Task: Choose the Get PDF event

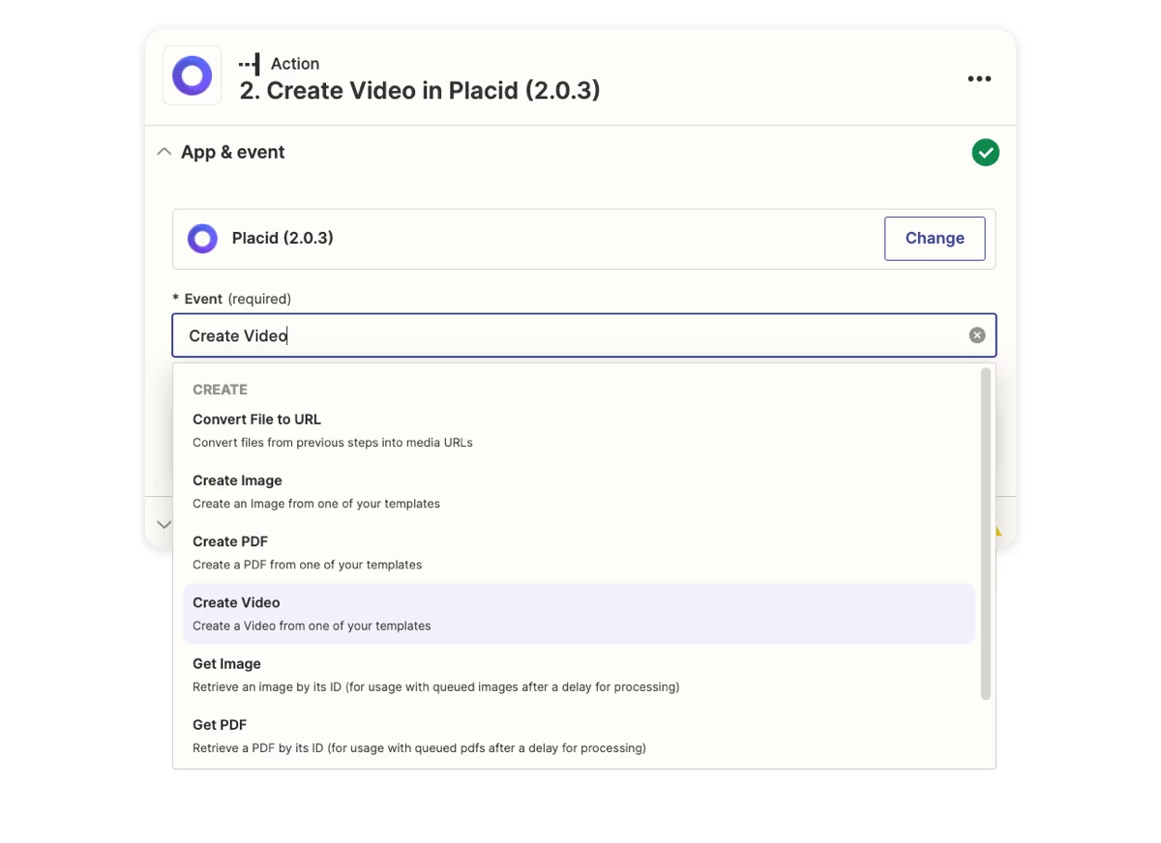Action: click(x=579, y=736)
